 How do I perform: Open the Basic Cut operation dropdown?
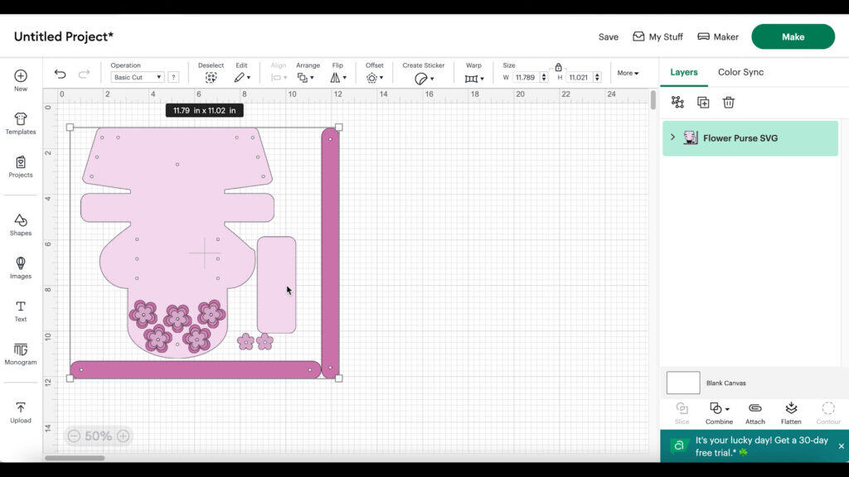tap(137, 77)
